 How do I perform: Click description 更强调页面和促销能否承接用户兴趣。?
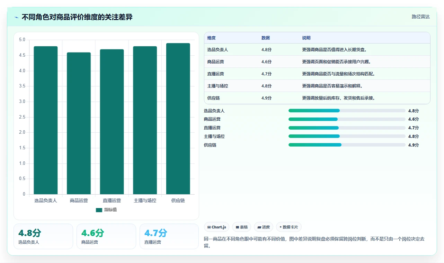[x=337, y=62]
